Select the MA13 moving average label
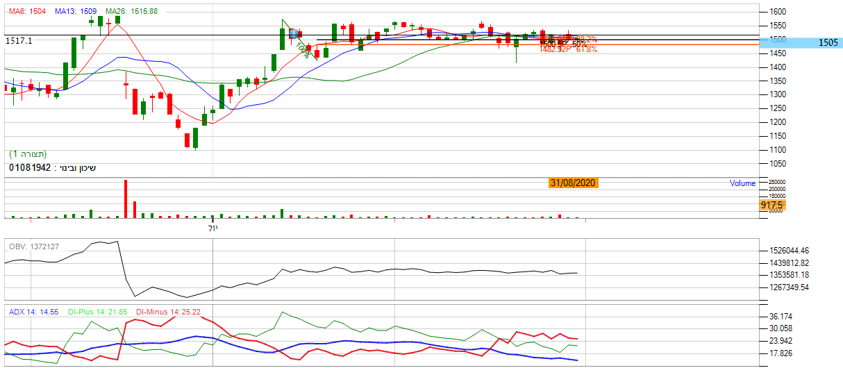 (x=76, y=11)
